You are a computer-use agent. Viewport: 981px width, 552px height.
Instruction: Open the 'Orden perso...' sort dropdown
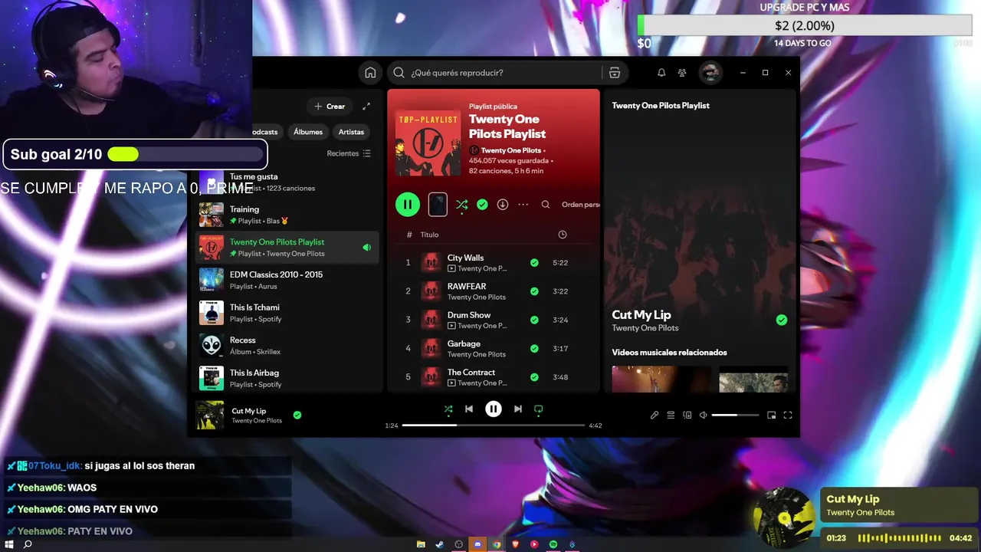coord(580,205)
